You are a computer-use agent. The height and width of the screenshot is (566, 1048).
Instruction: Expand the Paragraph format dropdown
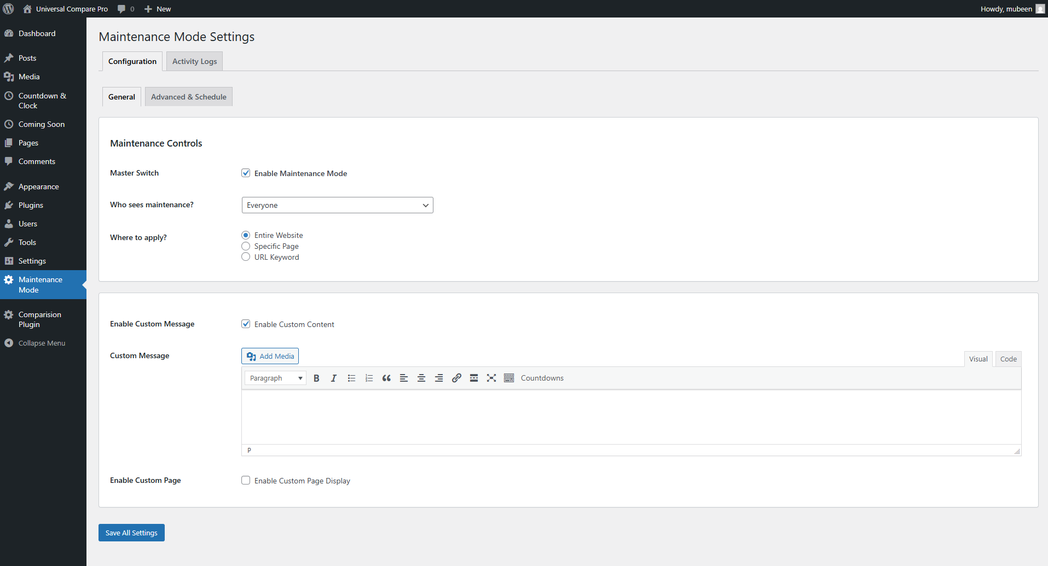tap(275, 378)
